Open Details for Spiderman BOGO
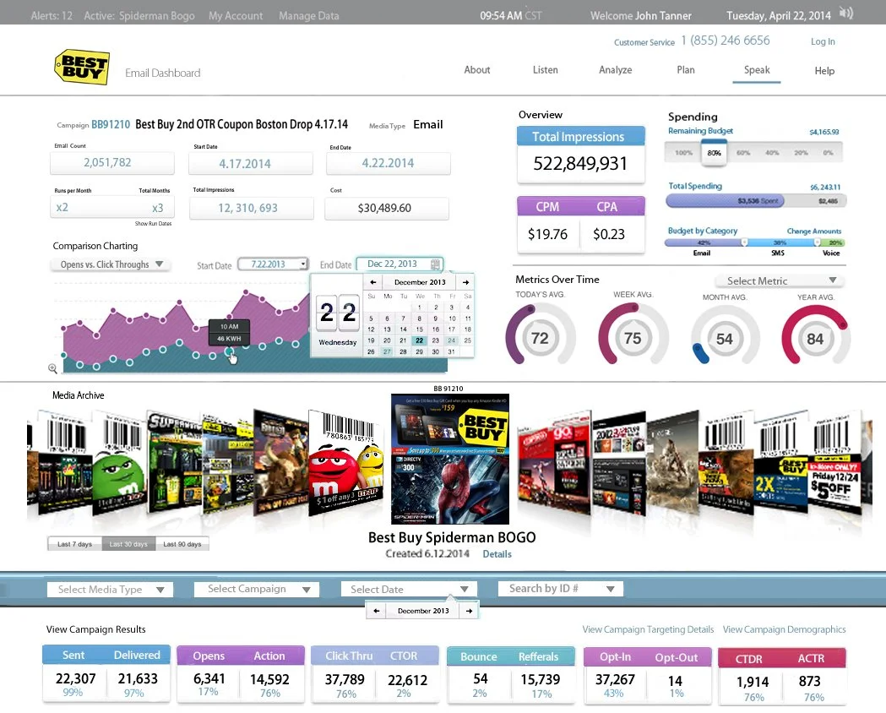Image resolution: width=886 pixels, height=713 pixels. 497,554
